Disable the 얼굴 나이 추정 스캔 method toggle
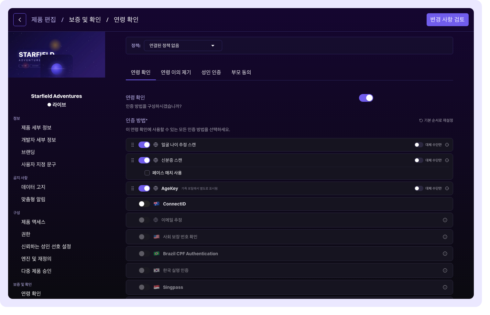This screenshot has height=315, width=490. [x=144, y=145]
